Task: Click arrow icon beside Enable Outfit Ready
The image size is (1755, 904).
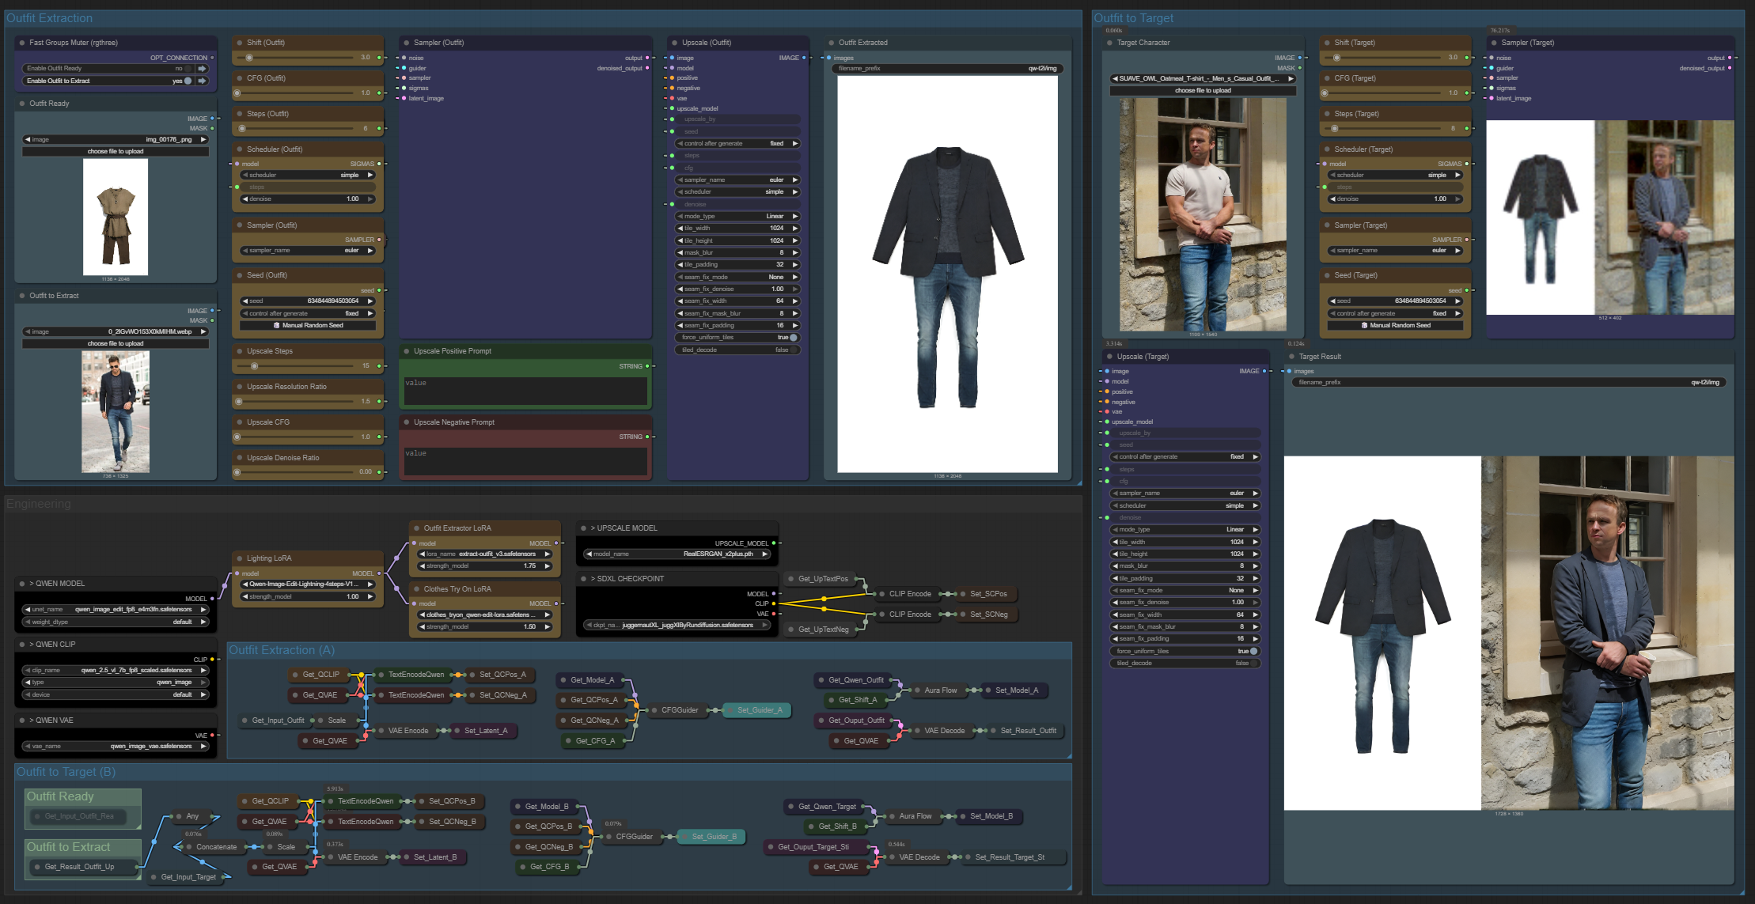Action: click(x=203, y=69)
